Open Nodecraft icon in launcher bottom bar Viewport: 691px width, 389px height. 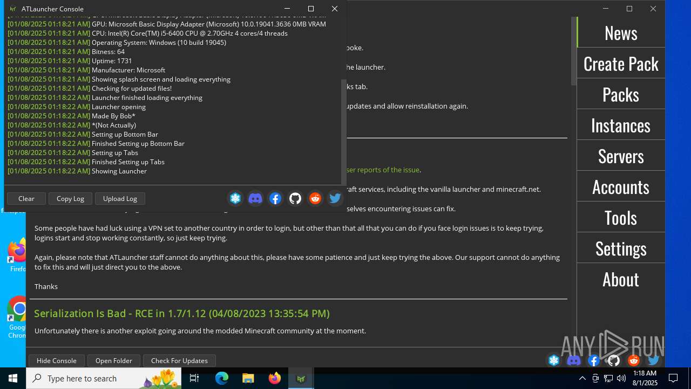click(x=554, y=360)
